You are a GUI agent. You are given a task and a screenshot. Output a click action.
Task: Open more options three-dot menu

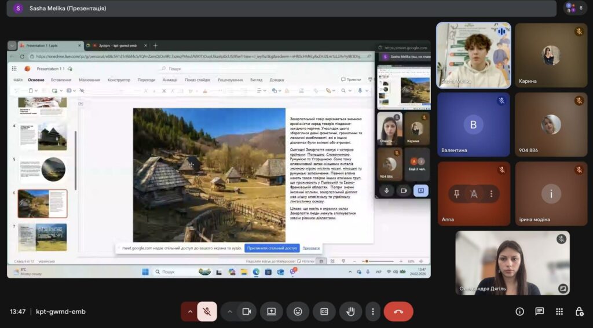click(373, 312)
